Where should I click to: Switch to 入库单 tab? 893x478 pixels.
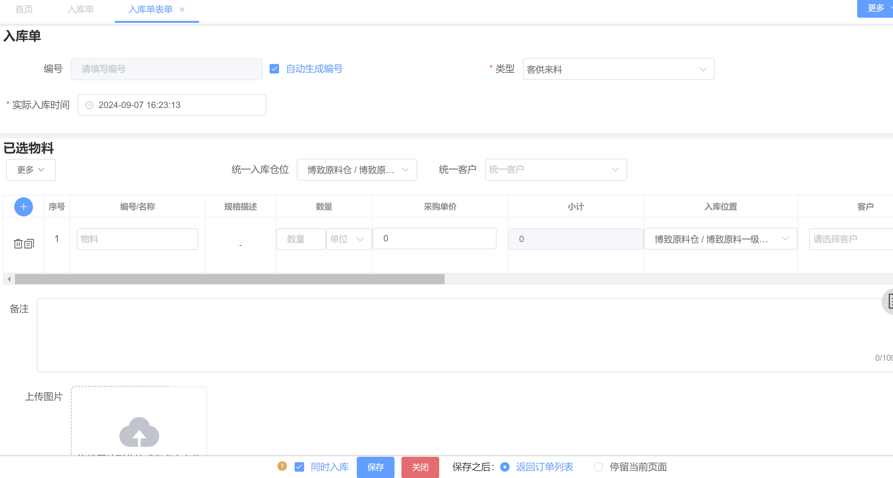(x=81, y=10)
